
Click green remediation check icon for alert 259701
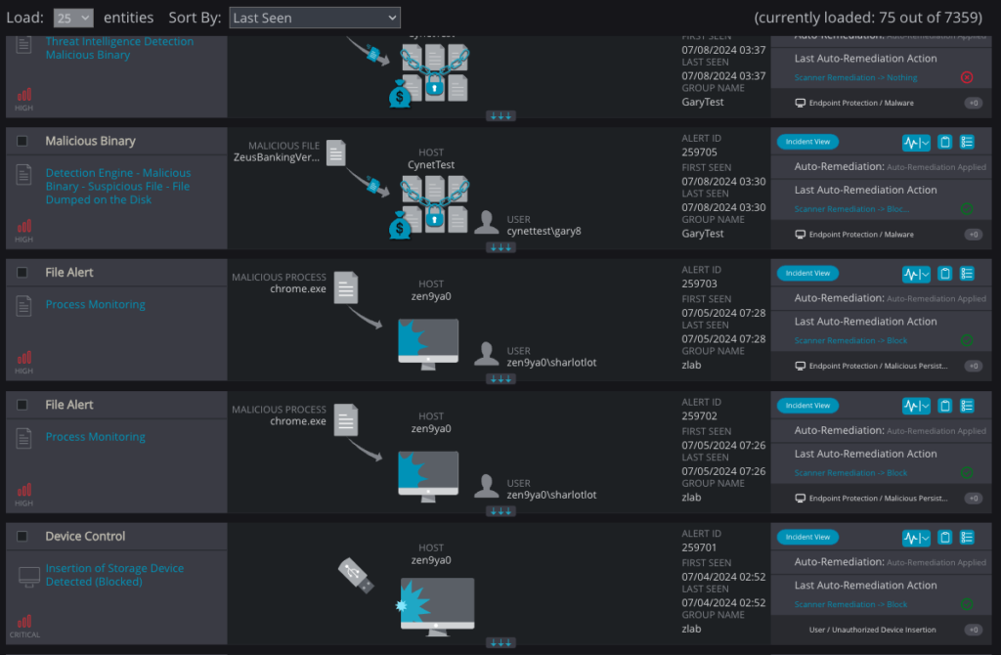tap(967, 604)
